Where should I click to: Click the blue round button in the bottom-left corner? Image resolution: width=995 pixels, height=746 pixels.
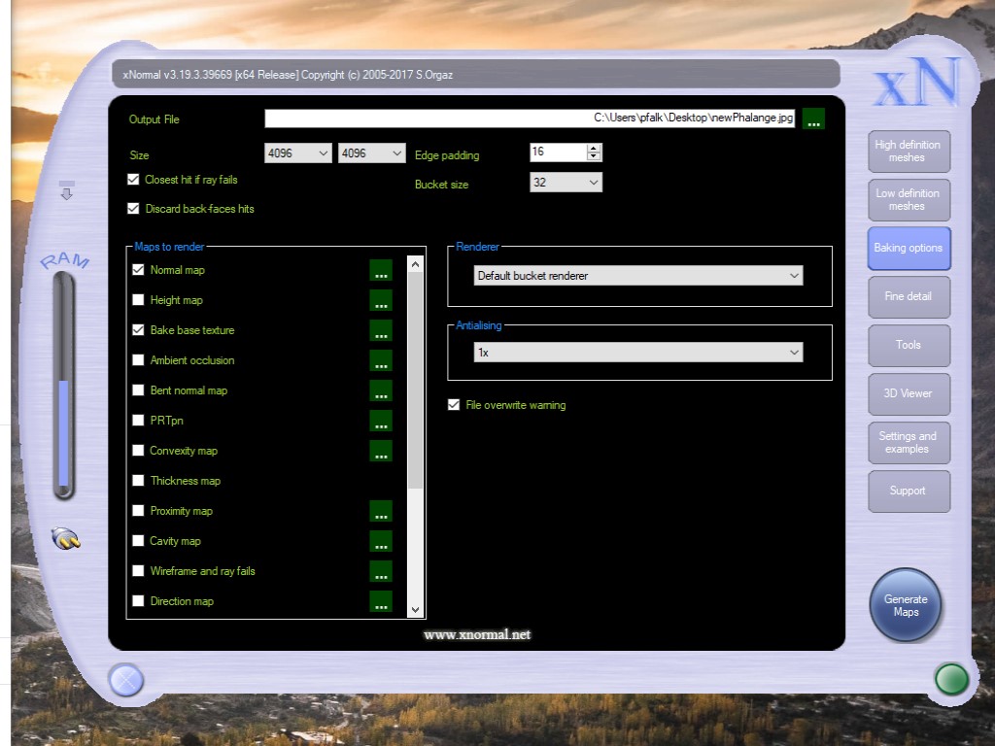[126, 680]
